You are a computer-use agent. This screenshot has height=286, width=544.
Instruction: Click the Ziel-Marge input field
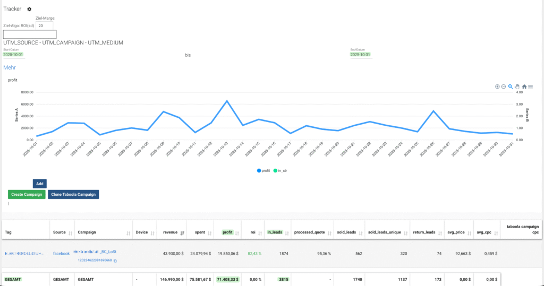(x=45, y=25)
